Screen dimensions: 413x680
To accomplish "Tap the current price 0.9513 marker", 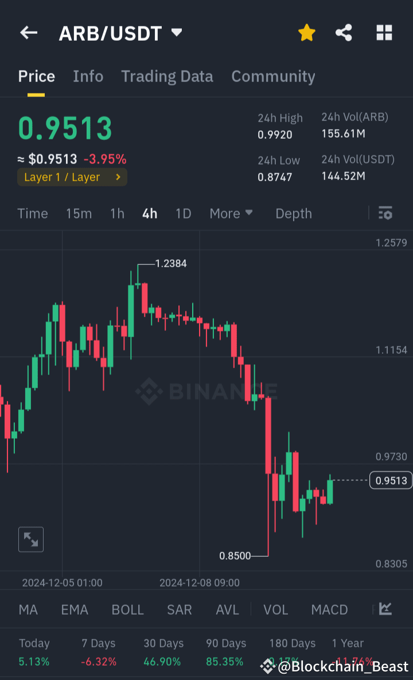I will [x=391, y=480].
